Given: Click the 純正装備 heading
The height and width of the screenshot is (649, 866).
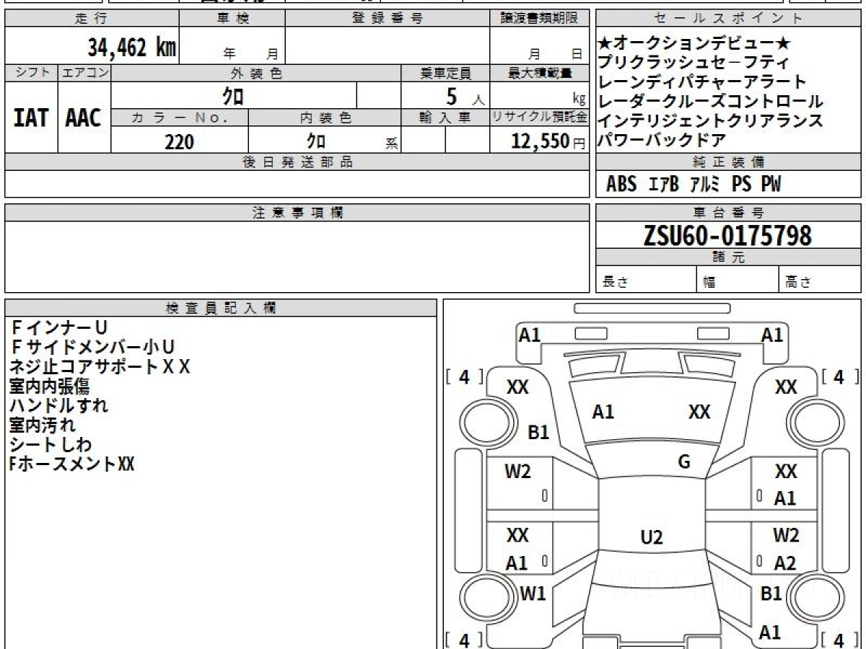Looking at the screenshot, I should point(729,162).
